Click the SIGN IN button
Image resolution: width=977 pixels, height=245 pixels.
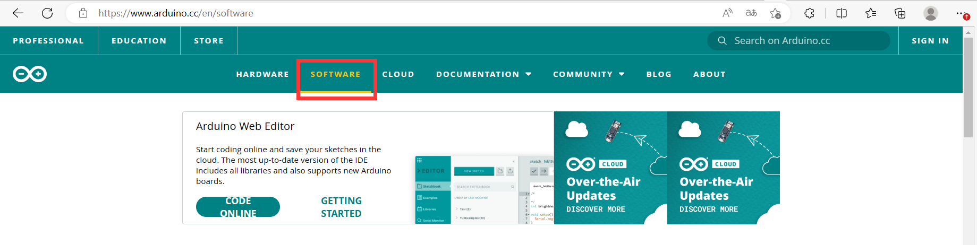(930, 41)
